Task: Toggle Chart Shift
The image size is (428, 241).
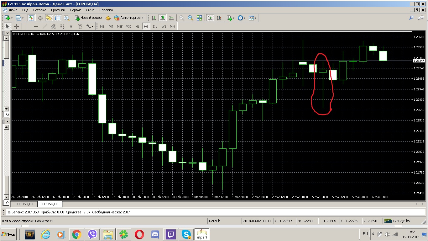Action: pos(219,18)
